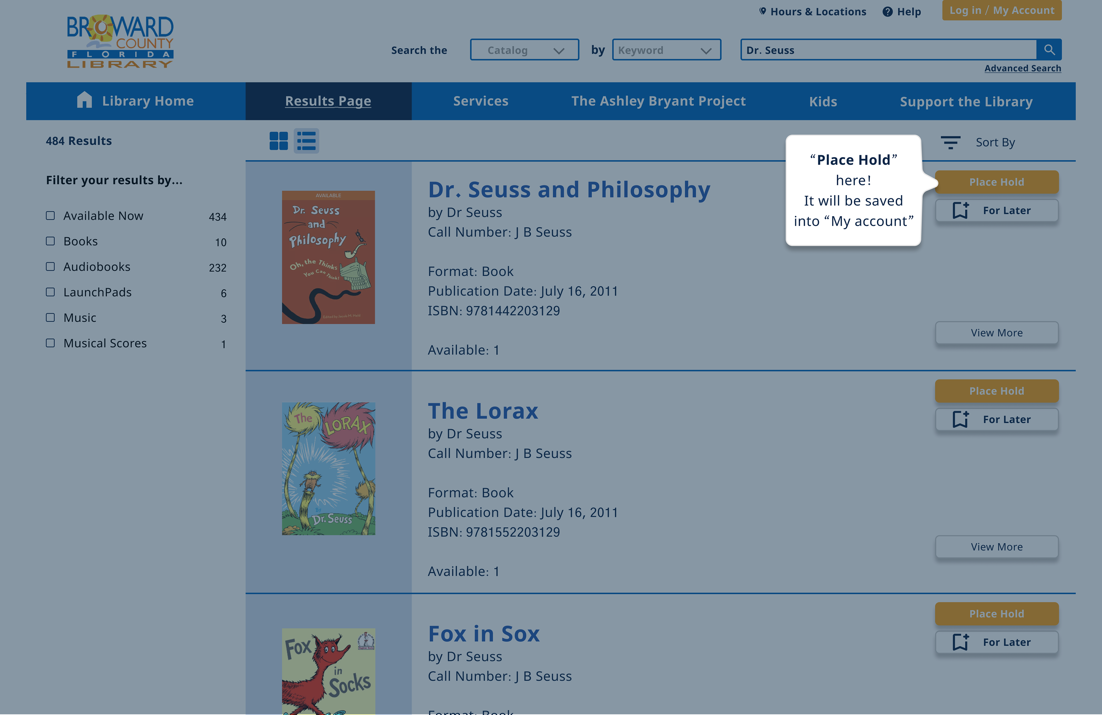Open Support the Library tab
Screen dimensions: 1102x715
(966, 101)
